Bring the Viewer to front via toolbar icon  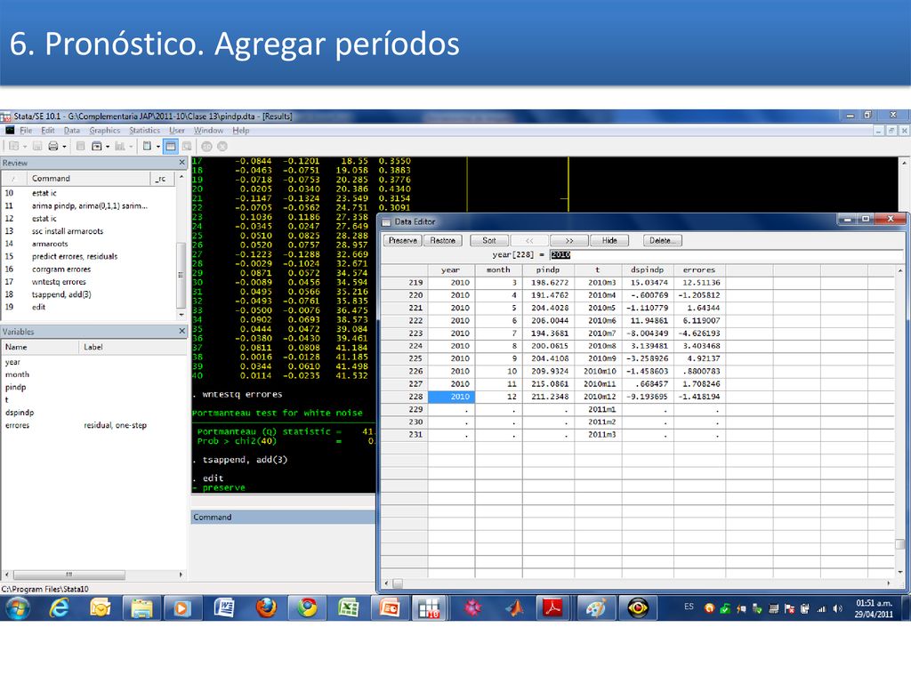point(96,147)
